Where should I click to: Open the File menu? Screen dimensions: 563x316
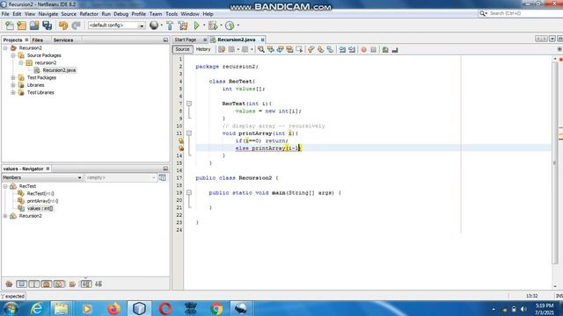[x=5, y=14]
